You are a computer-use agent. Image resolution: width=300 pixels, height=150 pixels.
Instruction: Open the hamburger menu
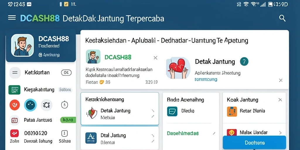tap(12, 18)
